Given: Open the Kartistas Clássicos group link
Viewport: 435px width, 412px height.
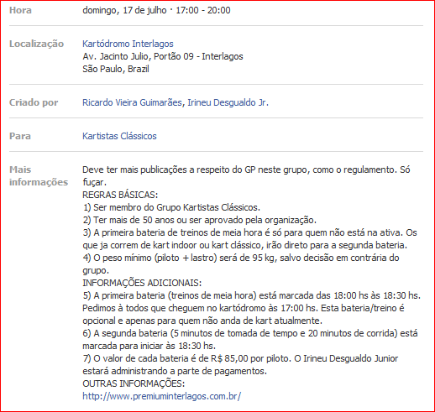Looking at the screenshot, I should [x=119, y=136].
